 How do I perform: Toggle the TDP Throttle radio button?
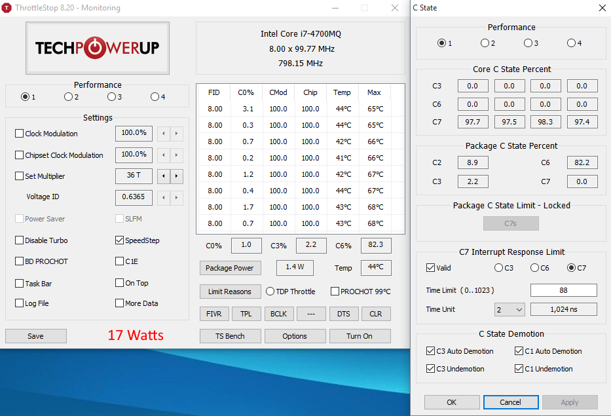pos(270,292)
